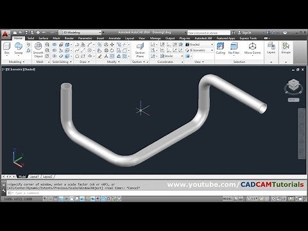Open the Annotate ribbon tab
Image resolution: width=308 pixels, height=231 pixels.
click(x=115, y=38)
